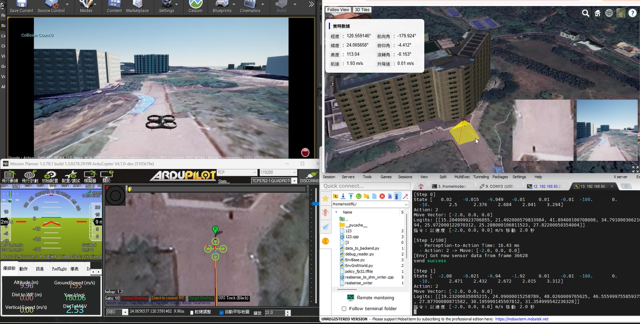Open the GEO coordinate format dropdown
This screenshot has width=640, height=324.
pos(125,313)
